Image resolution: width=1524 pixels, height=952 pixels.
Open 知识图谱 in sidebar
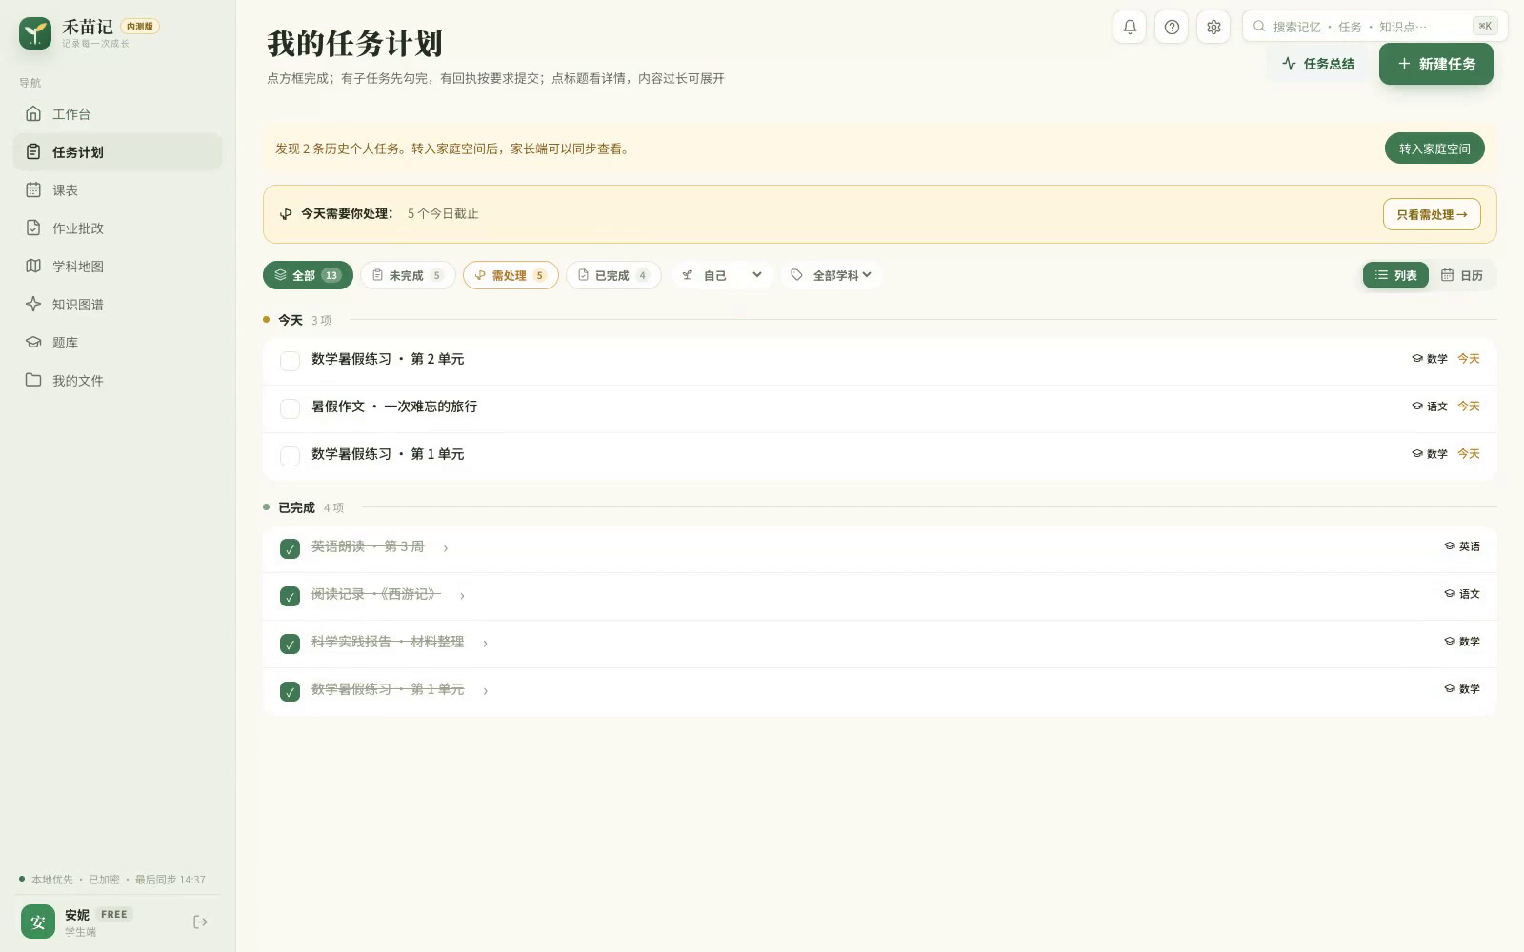coord(117,305)
